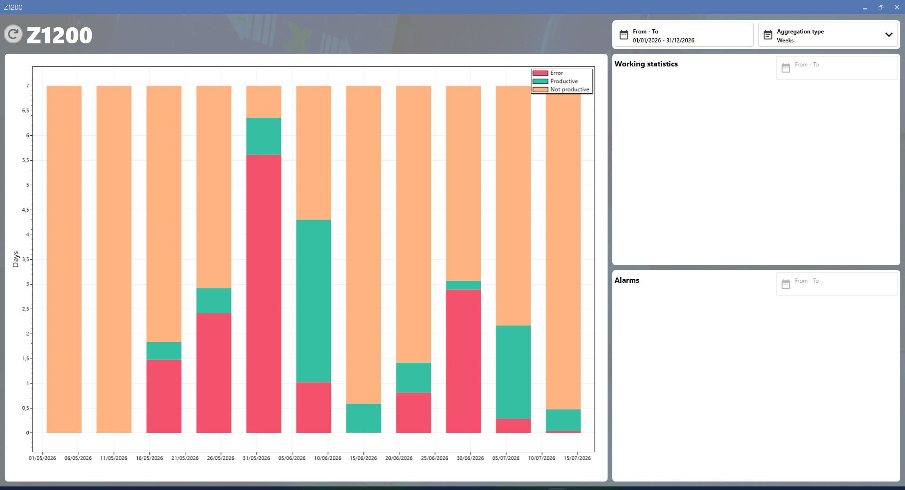The image size is (905, 490).
Task: Click the Working statistics heading
Action: click(646, 64)
